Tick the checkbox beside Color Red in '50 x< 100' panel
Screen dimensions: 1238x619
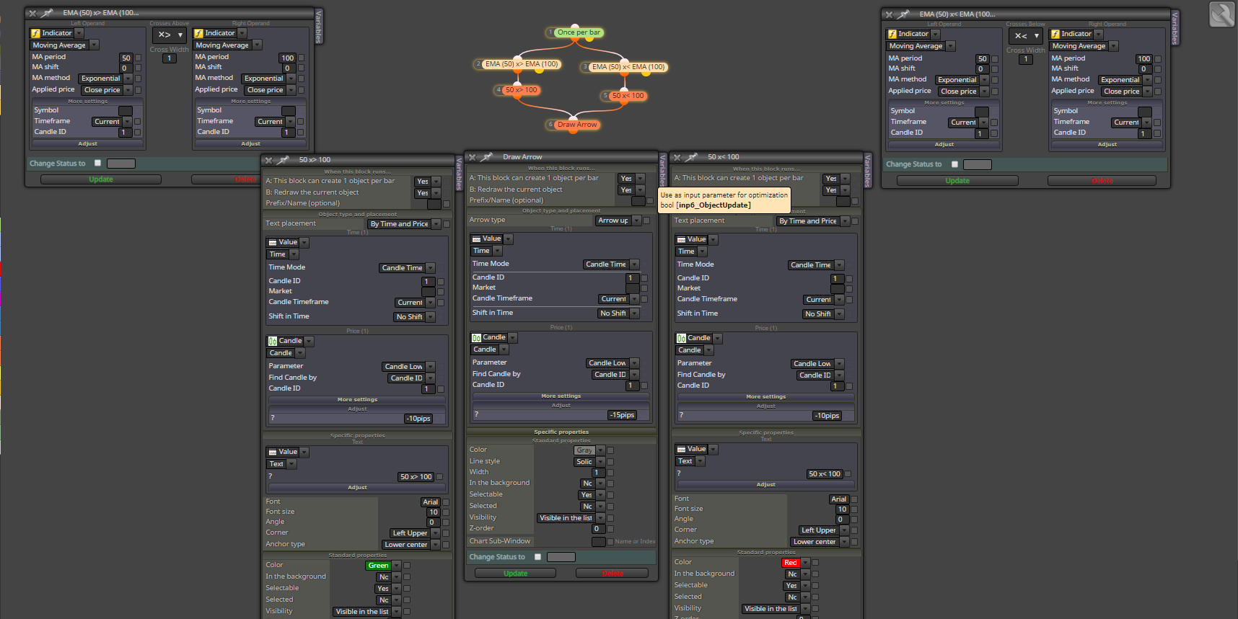[815, 563]
